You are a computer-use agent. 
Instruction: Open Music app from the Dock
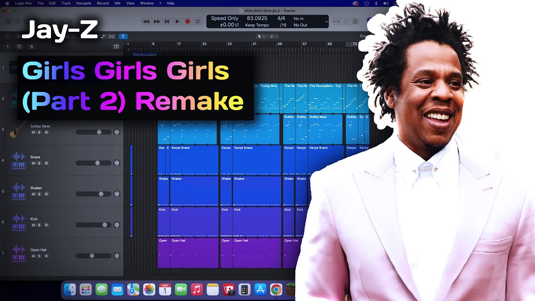click(x=197, y=289)
